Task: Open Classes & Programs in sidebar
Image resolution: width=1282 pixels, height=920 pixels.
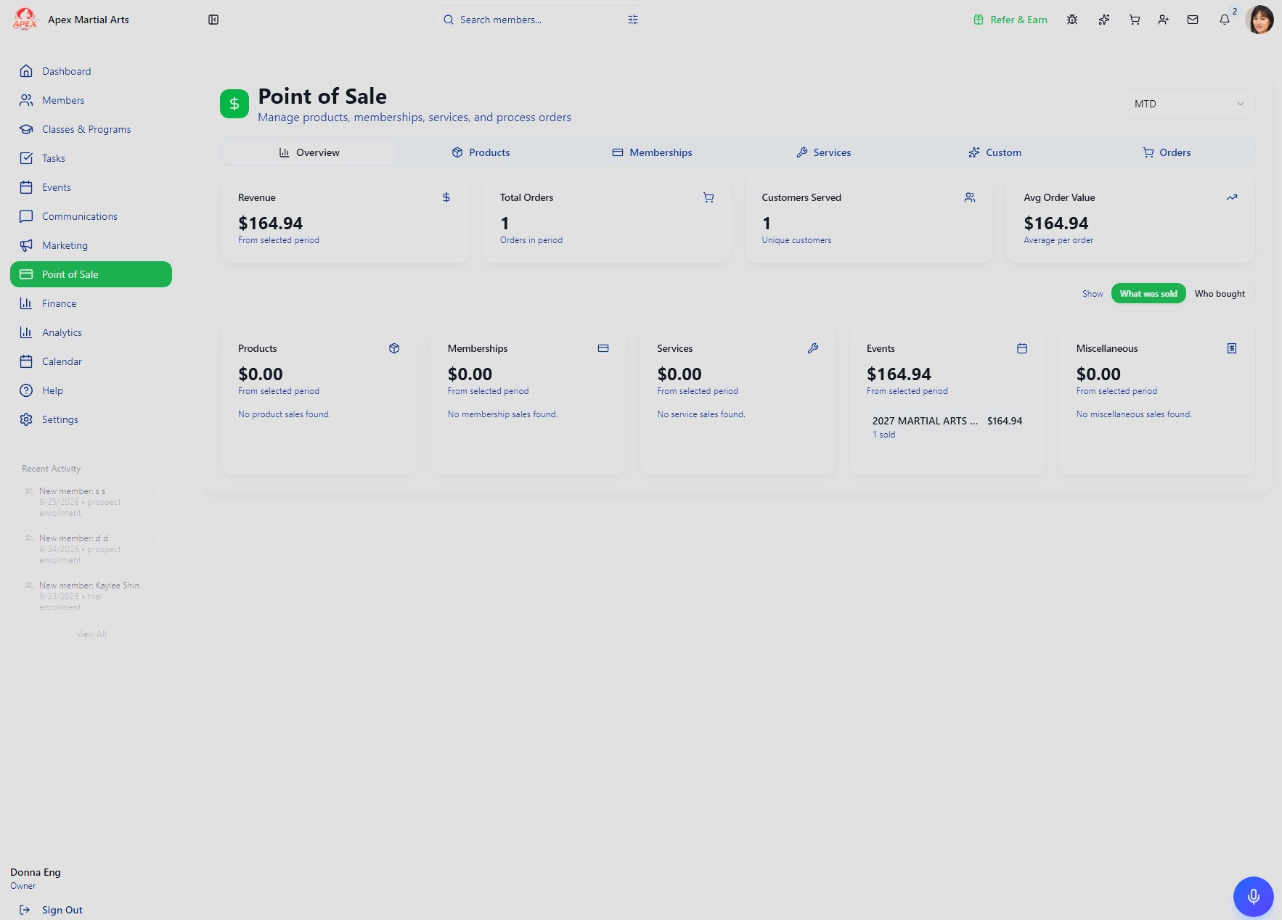Action: 91,129
